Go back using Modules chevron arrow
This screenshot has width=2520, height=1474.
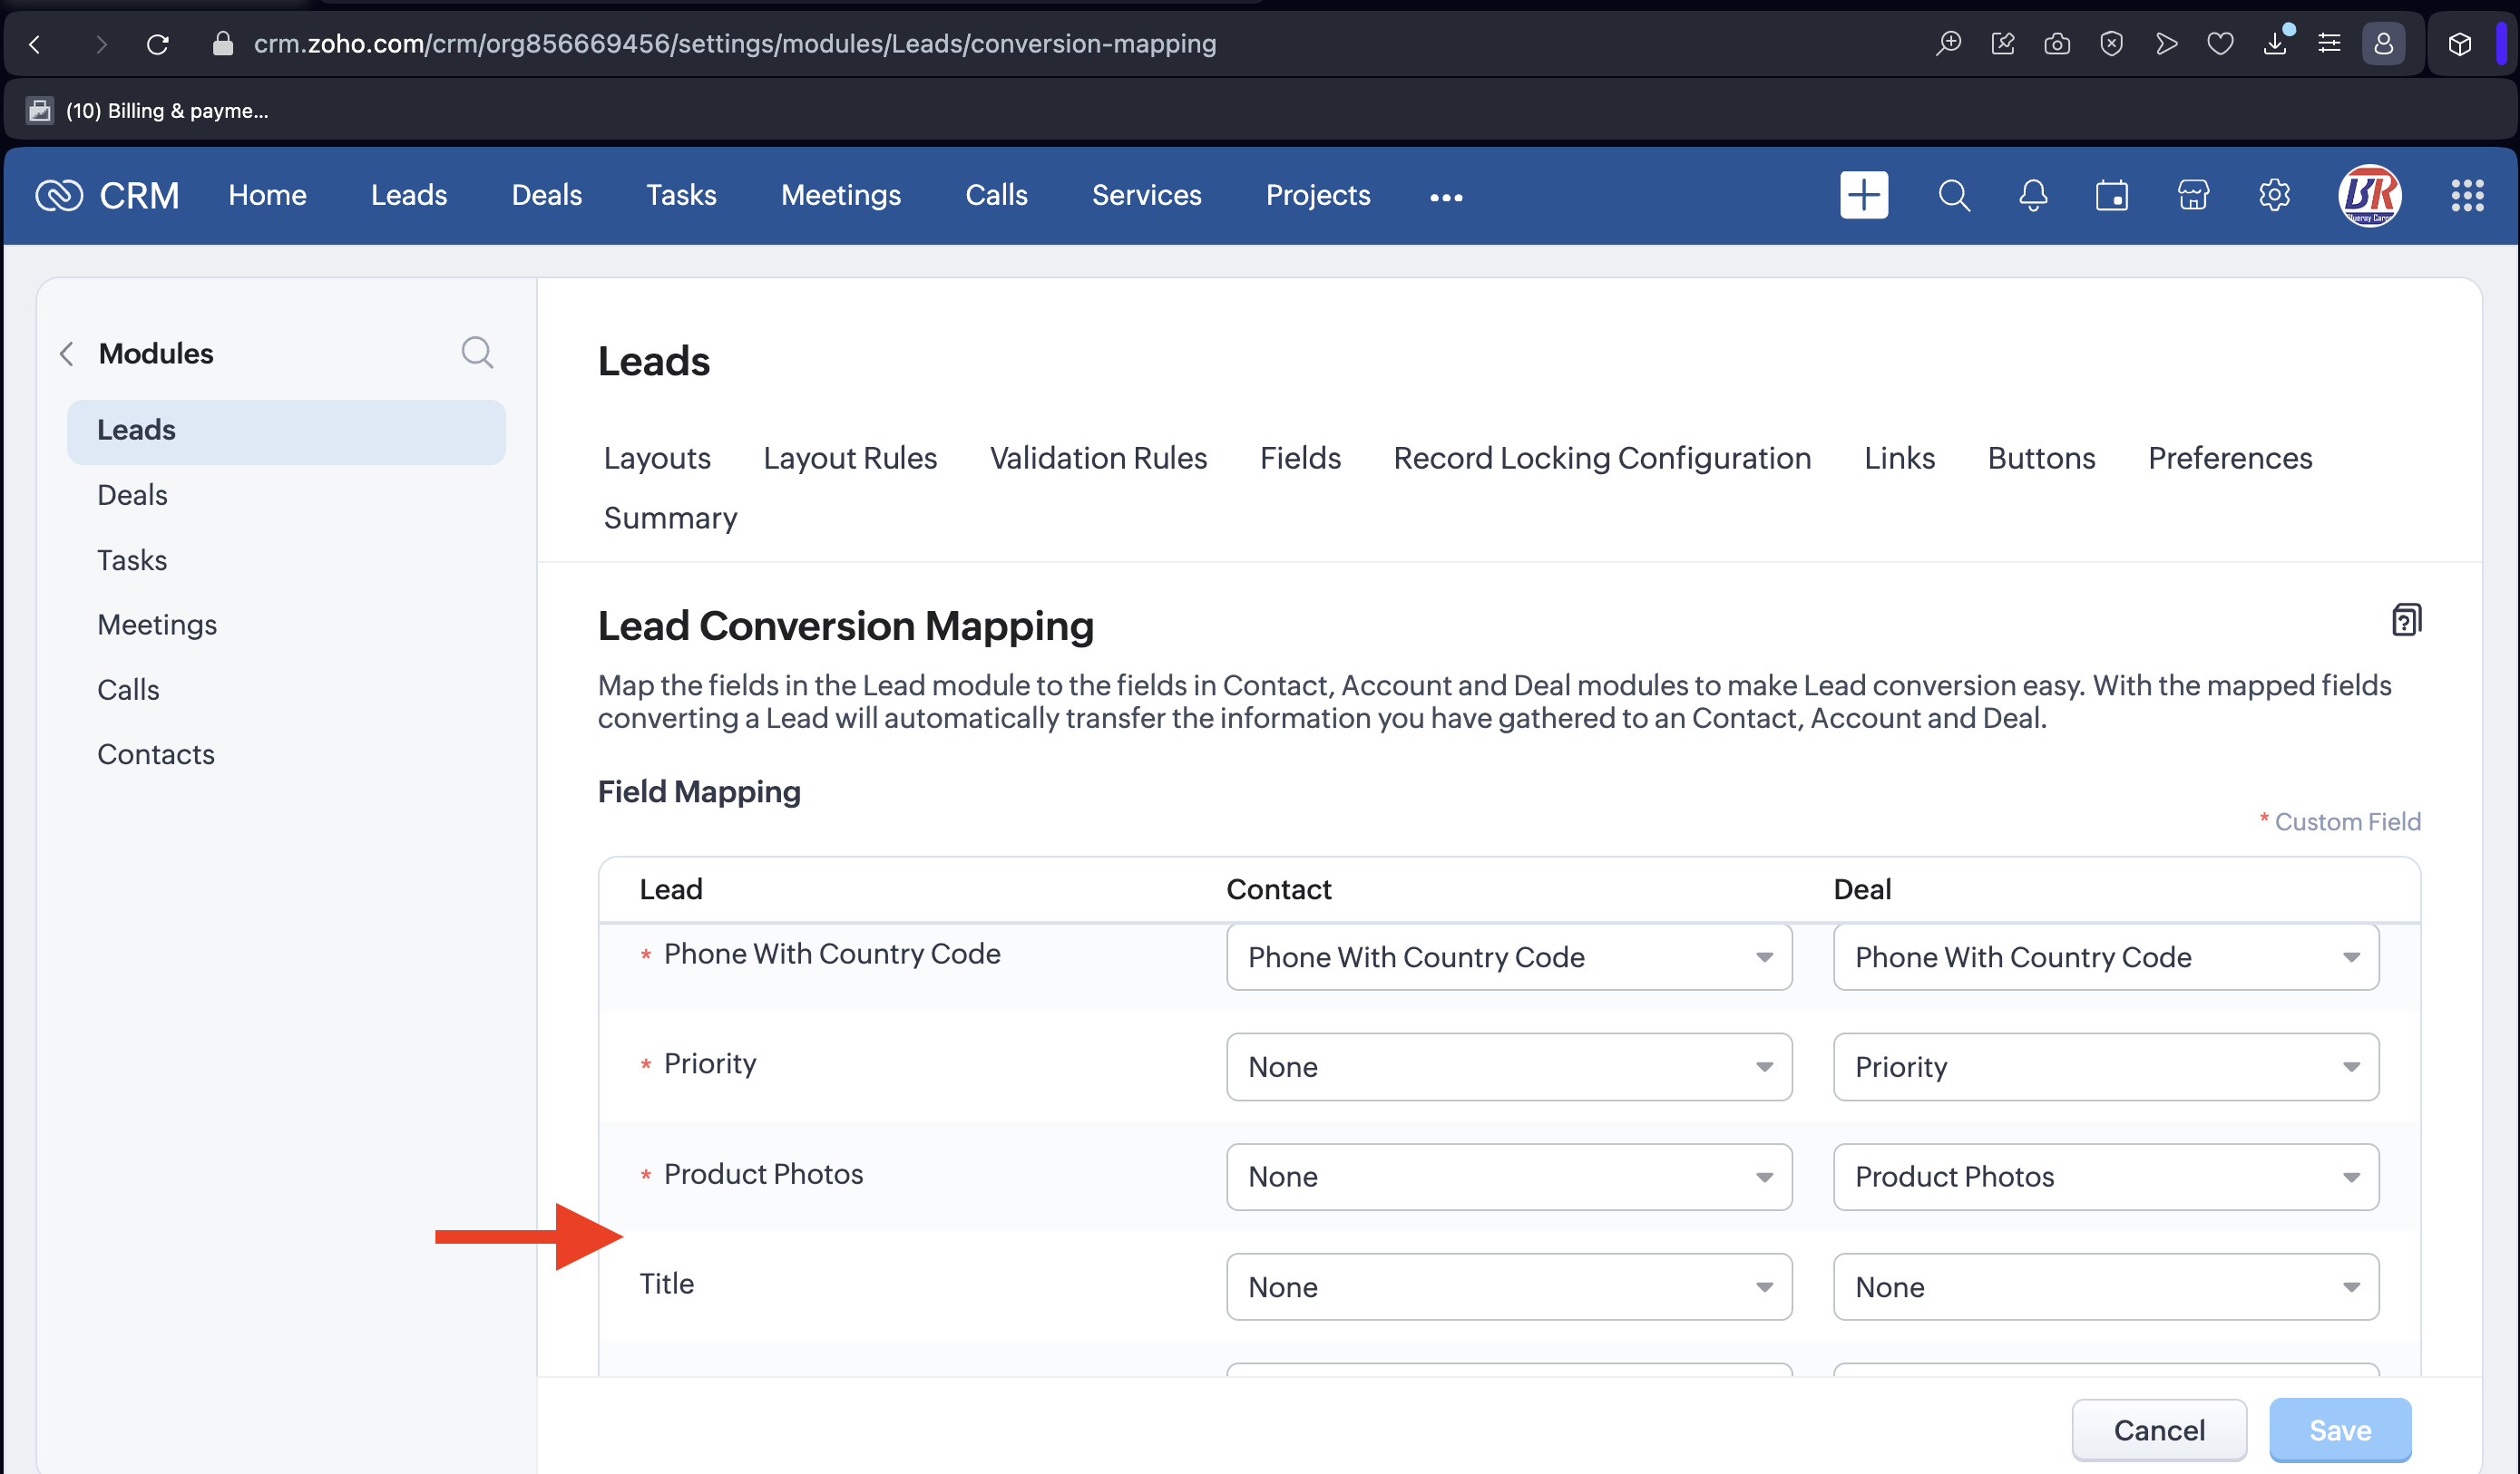pyautogui.click(x=67, y=354)
